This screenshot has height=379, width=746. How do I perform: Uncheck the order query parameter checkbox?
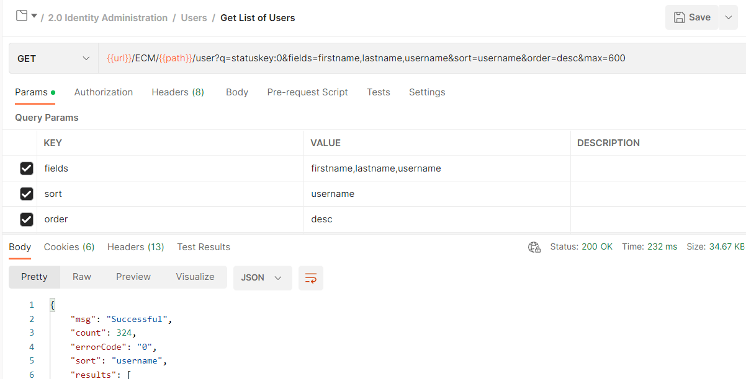point(26,219)
